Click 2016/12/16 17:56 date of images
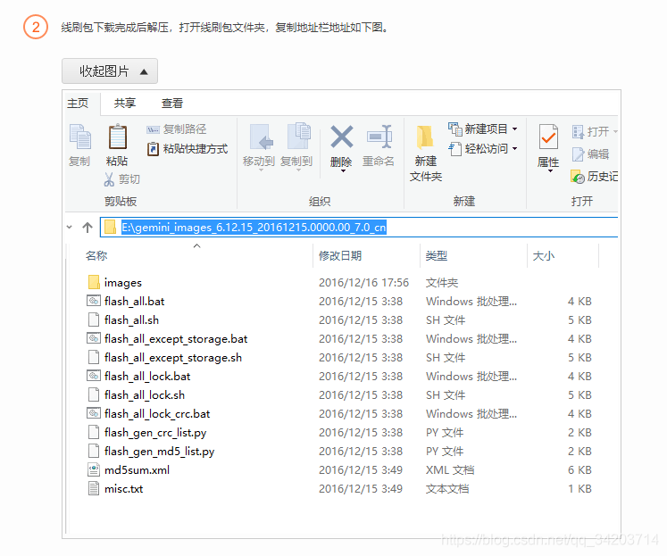 (x=363, y=282)
